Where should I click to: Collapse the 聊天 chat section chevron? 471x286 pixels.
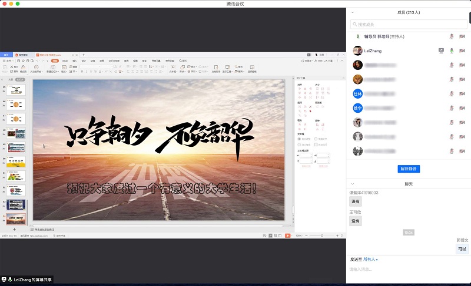pyautogui.click(x=353, y=184)
